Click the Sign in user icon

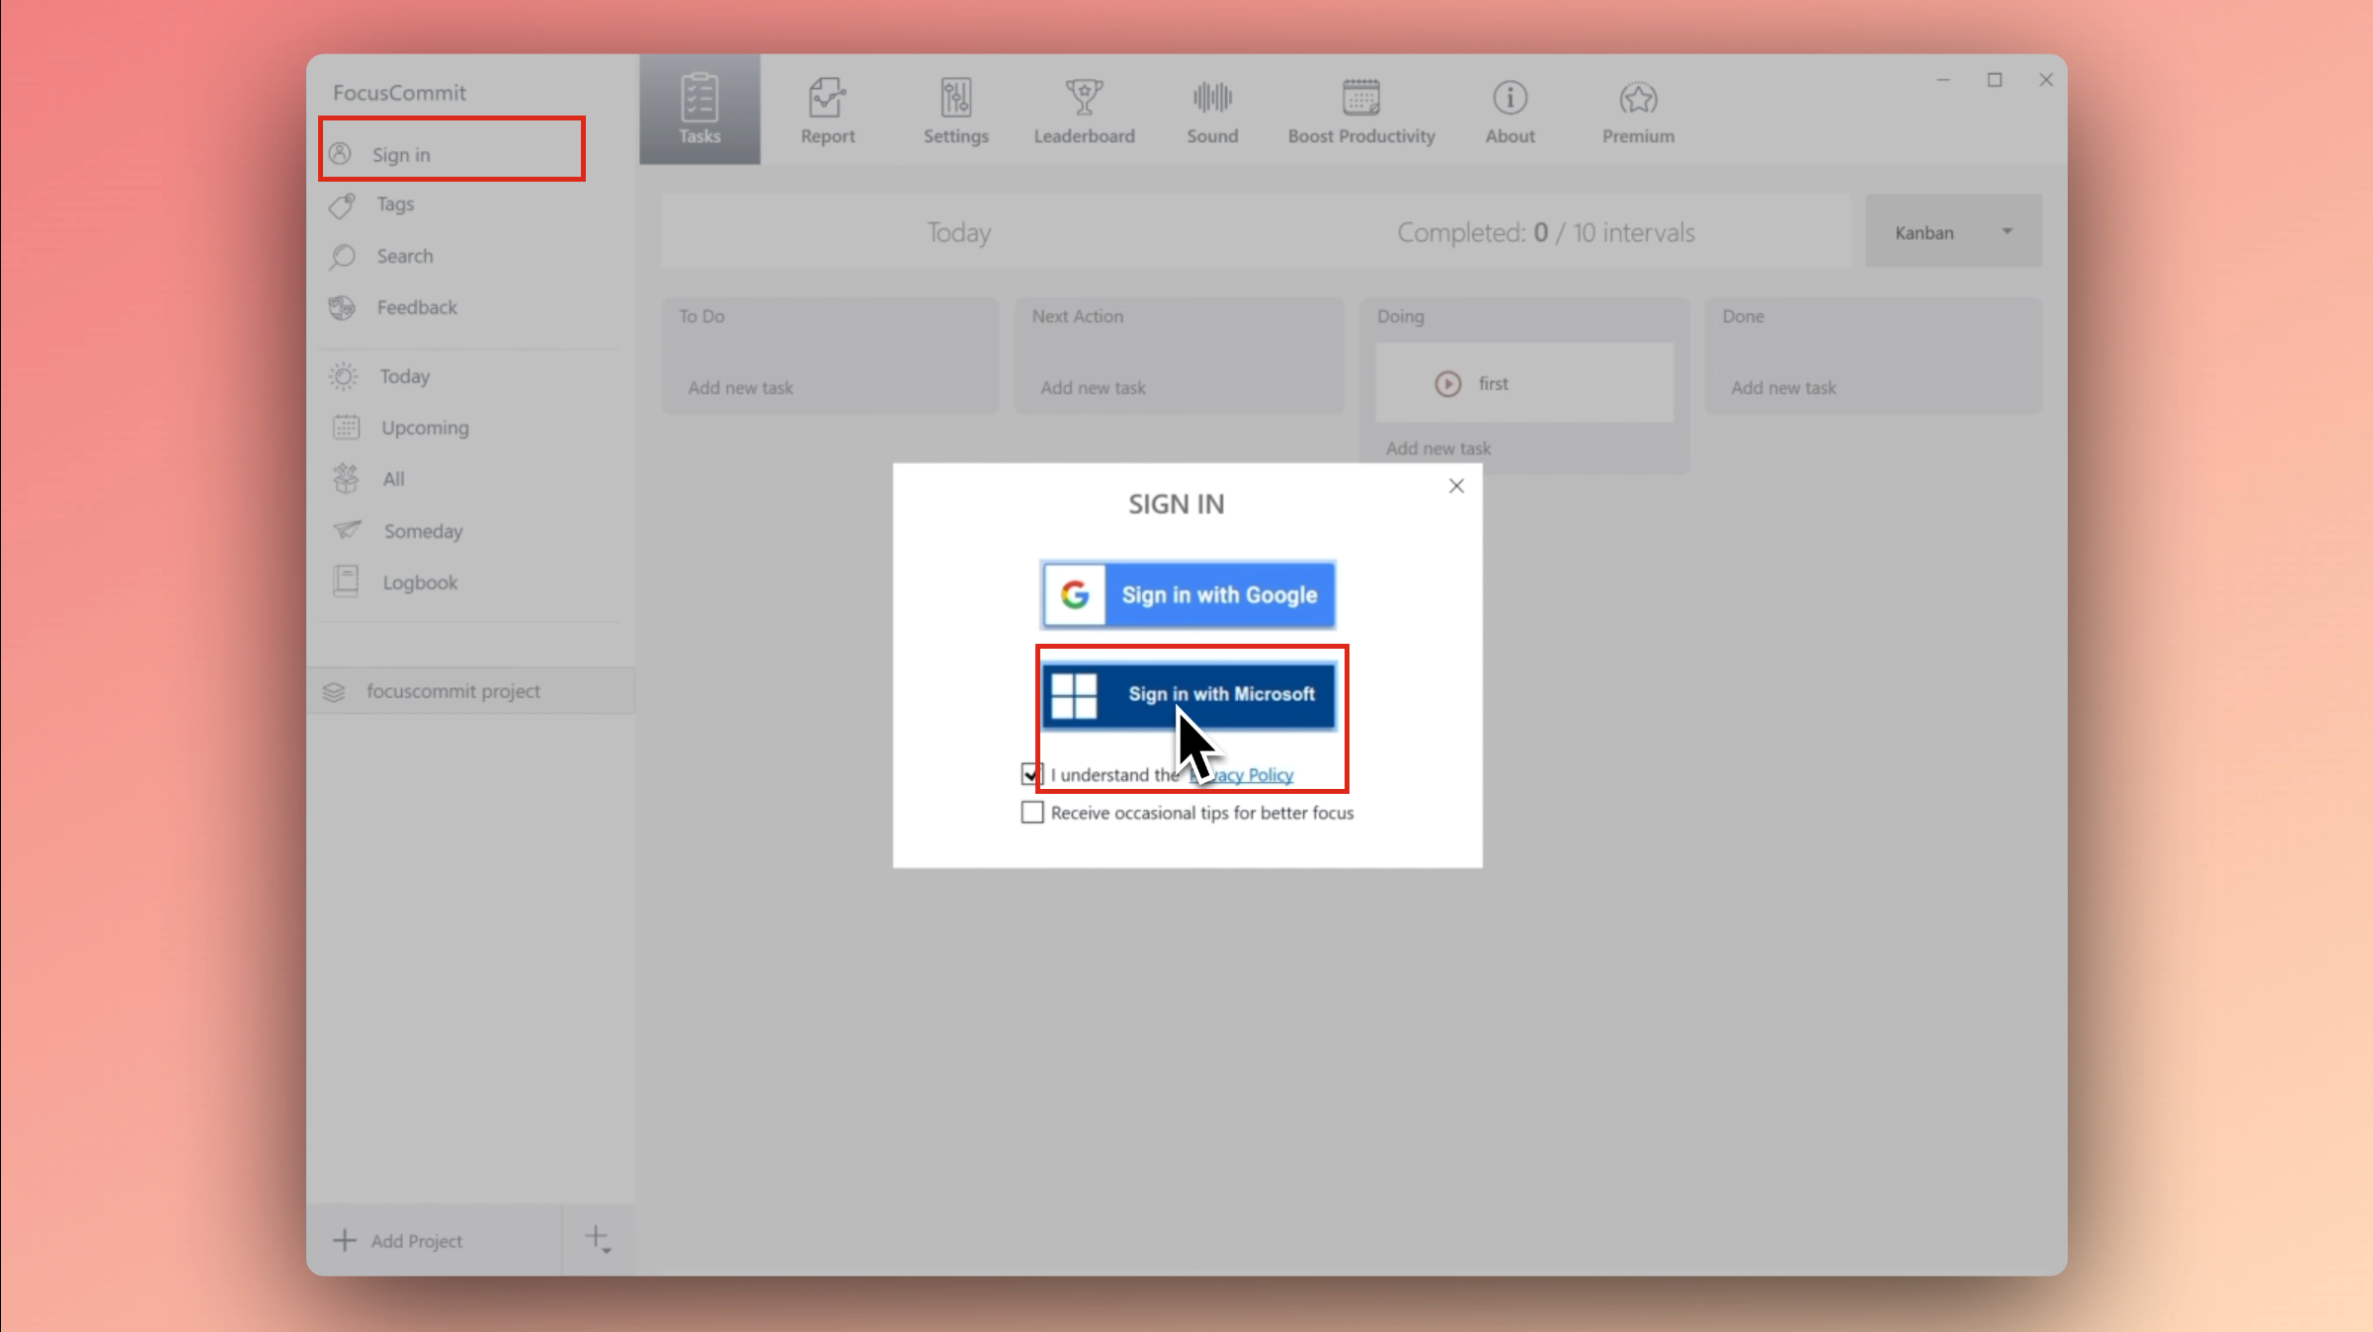[x=340, y=153]
